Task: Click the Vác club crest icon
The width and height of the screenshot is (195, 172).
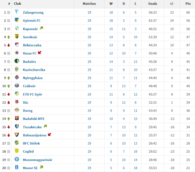Action: [17, 102]
